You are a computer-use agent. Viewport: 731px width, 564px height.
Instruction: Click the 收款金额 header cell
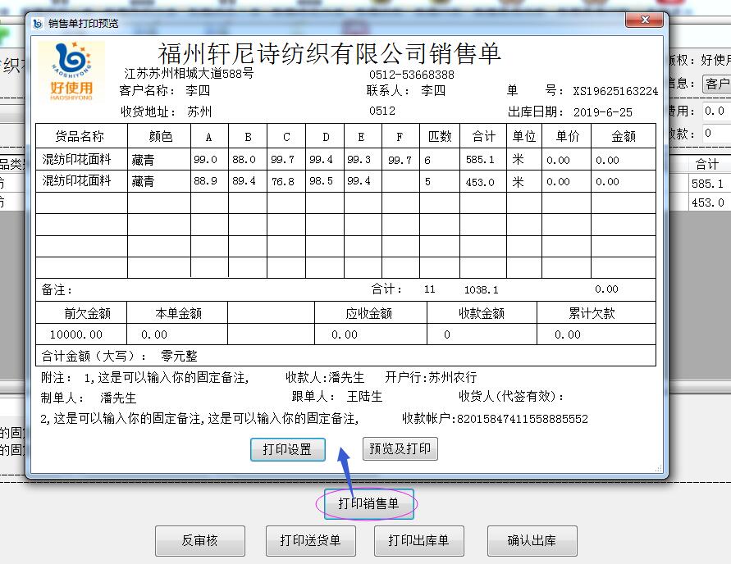coord(482,313)
